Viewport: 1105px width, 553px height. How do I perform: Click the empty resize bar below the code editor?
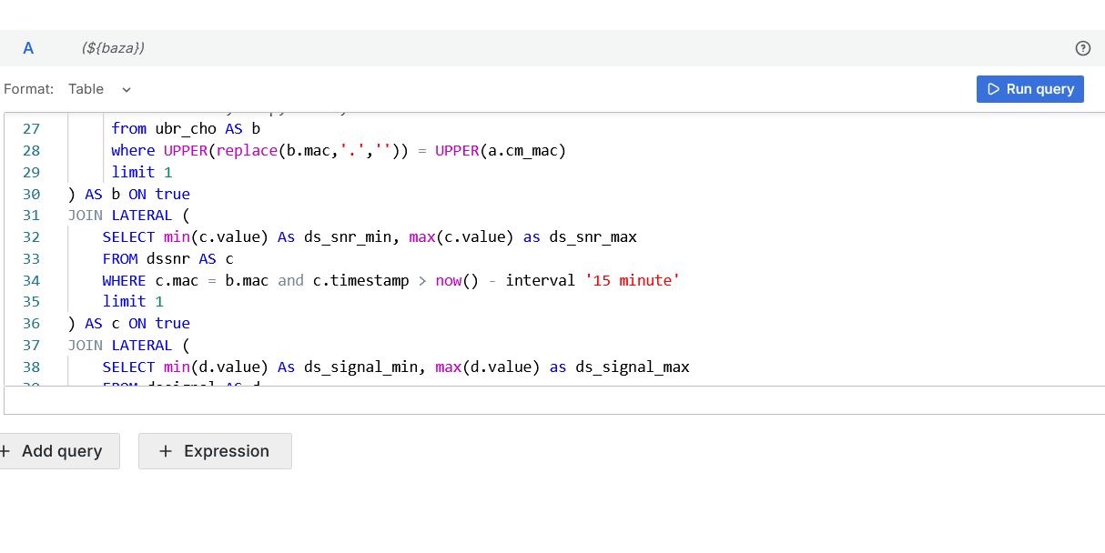coord(552,400)
